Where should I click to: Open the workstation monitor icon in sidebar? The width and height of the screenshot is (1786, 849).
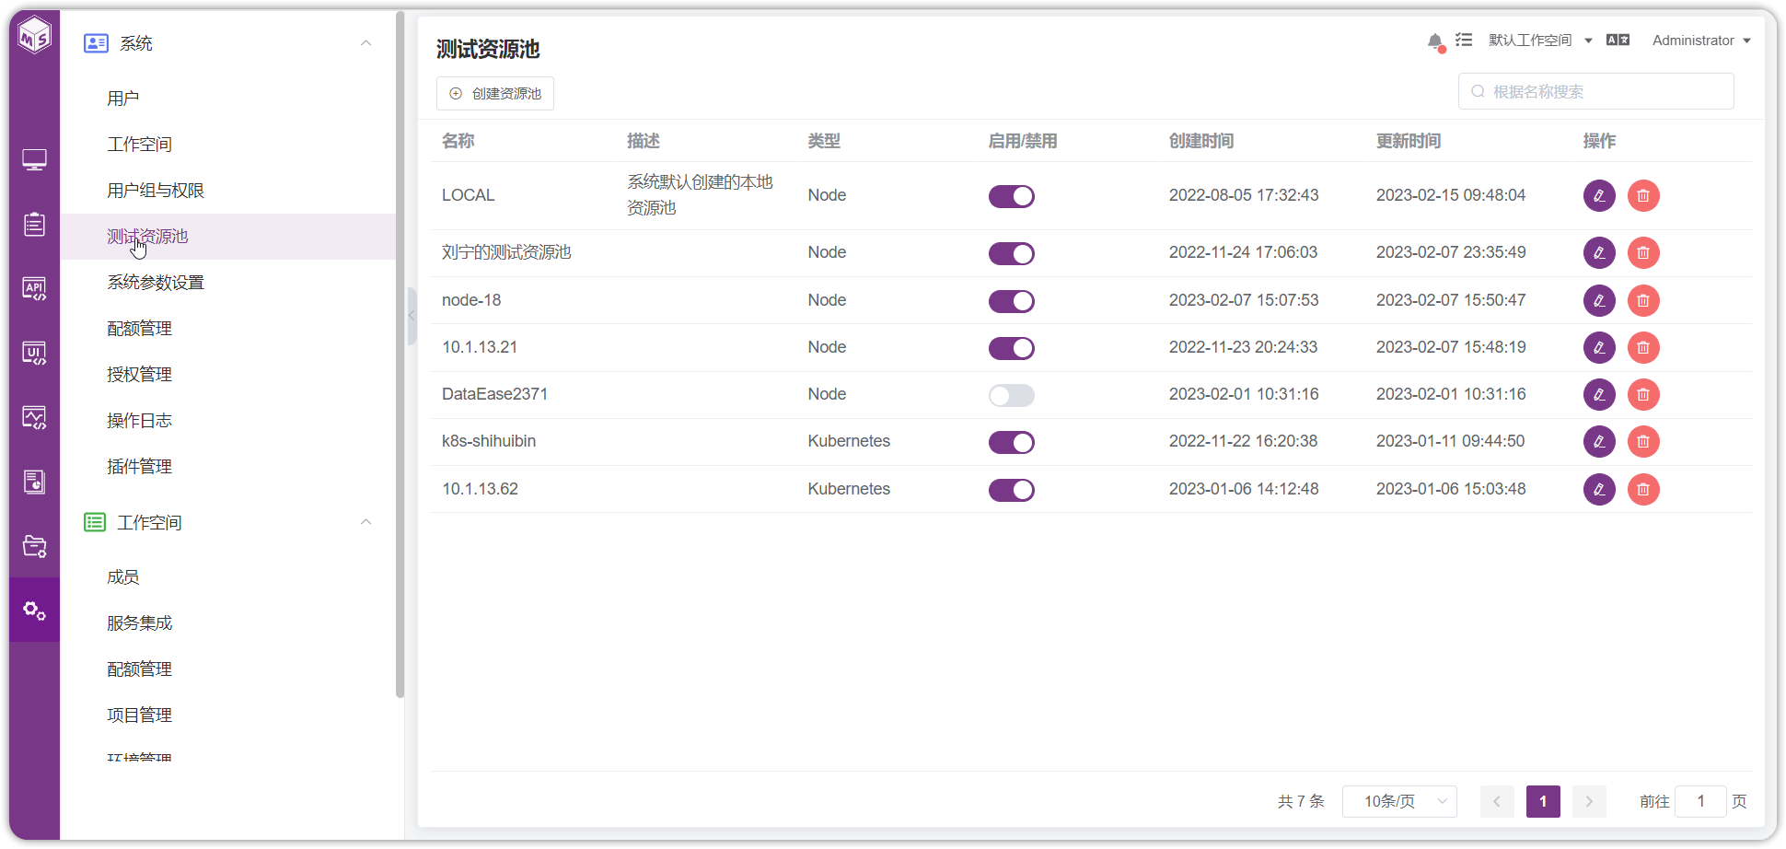[x=35, y=160]
